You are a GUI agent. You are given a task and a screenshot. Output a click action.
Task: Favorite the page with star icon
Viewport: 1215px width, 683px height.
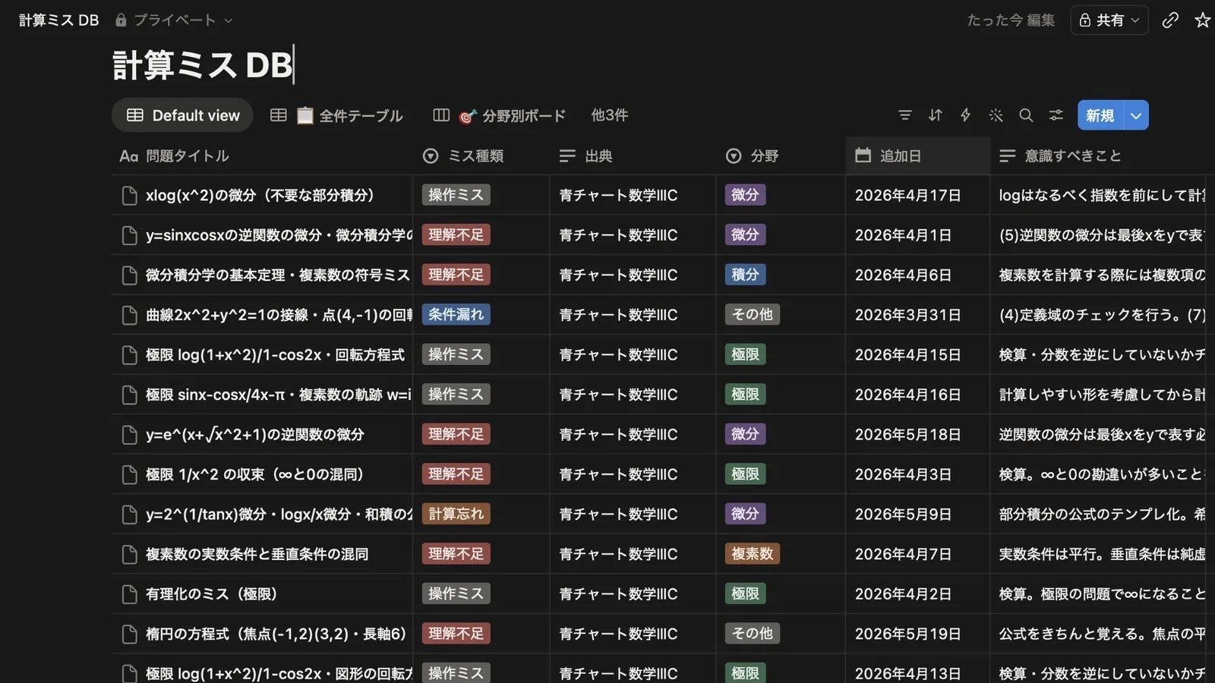[x=1202, y=20]
